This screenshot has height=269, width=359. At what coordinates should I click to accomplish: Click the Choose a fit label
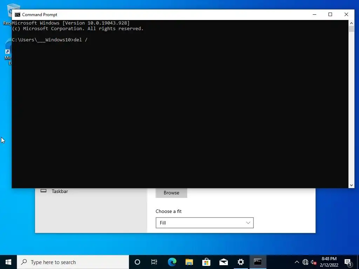pyautogui.click(x=169, y=211)
